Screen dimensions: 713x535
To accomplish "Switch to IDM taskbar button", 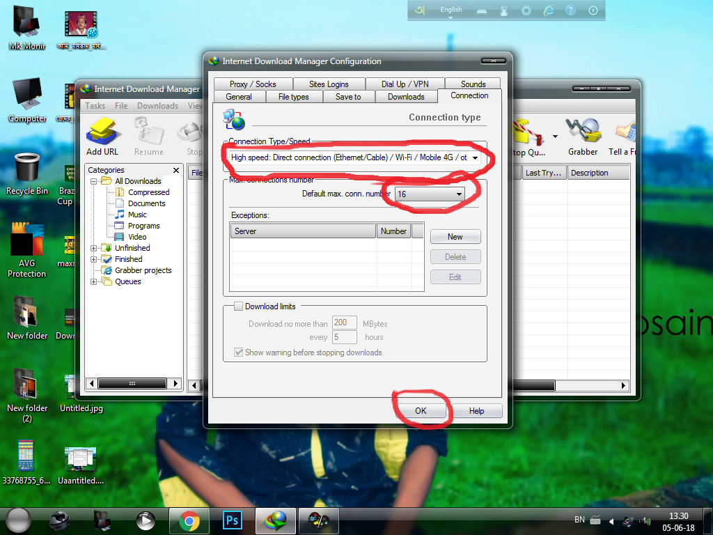I will 276,521.
